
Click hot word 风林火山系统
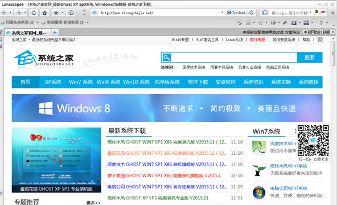point(250,67)
